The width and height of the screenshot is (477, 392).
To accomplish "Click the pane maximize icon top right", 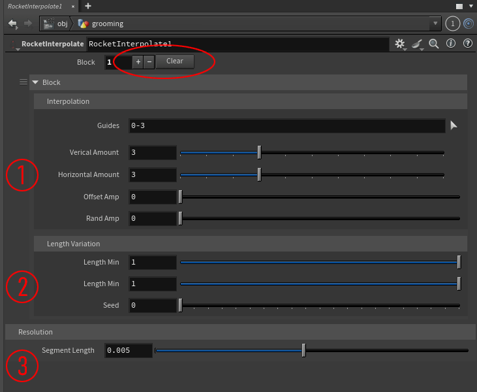I will point(459,7).
